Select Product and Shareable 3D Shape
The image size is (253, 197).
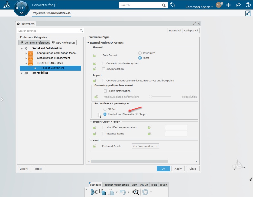click(x=105, y=114)
